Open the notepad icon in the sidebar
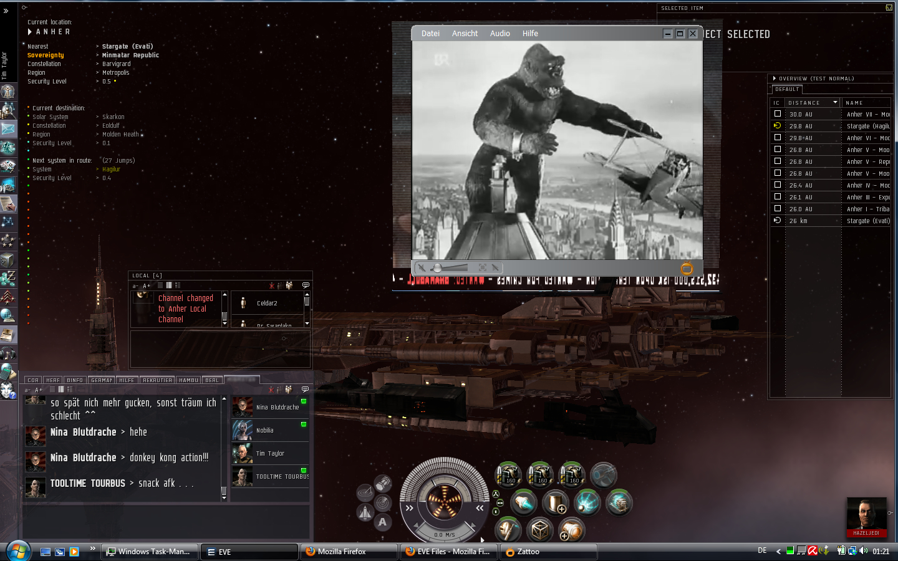The image size is (898, 561). point(8,204)
